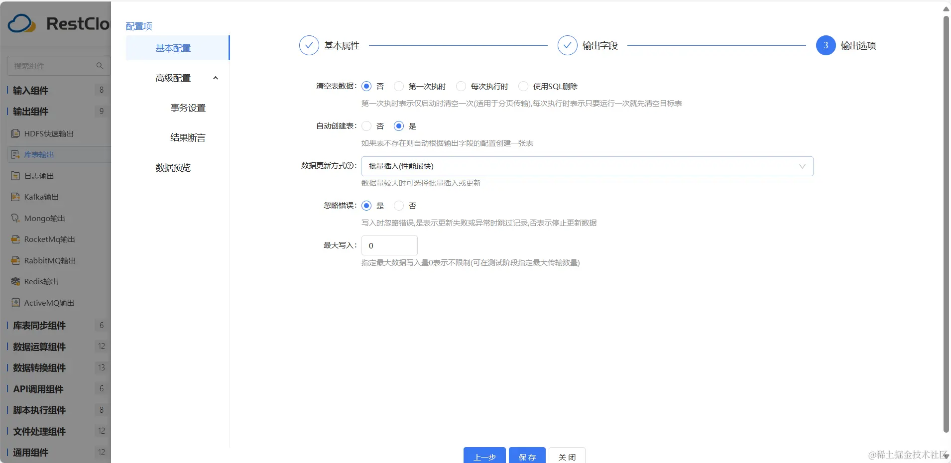Switch to the 事务设置 config section
951x463 pixels.
pos(187,108)
